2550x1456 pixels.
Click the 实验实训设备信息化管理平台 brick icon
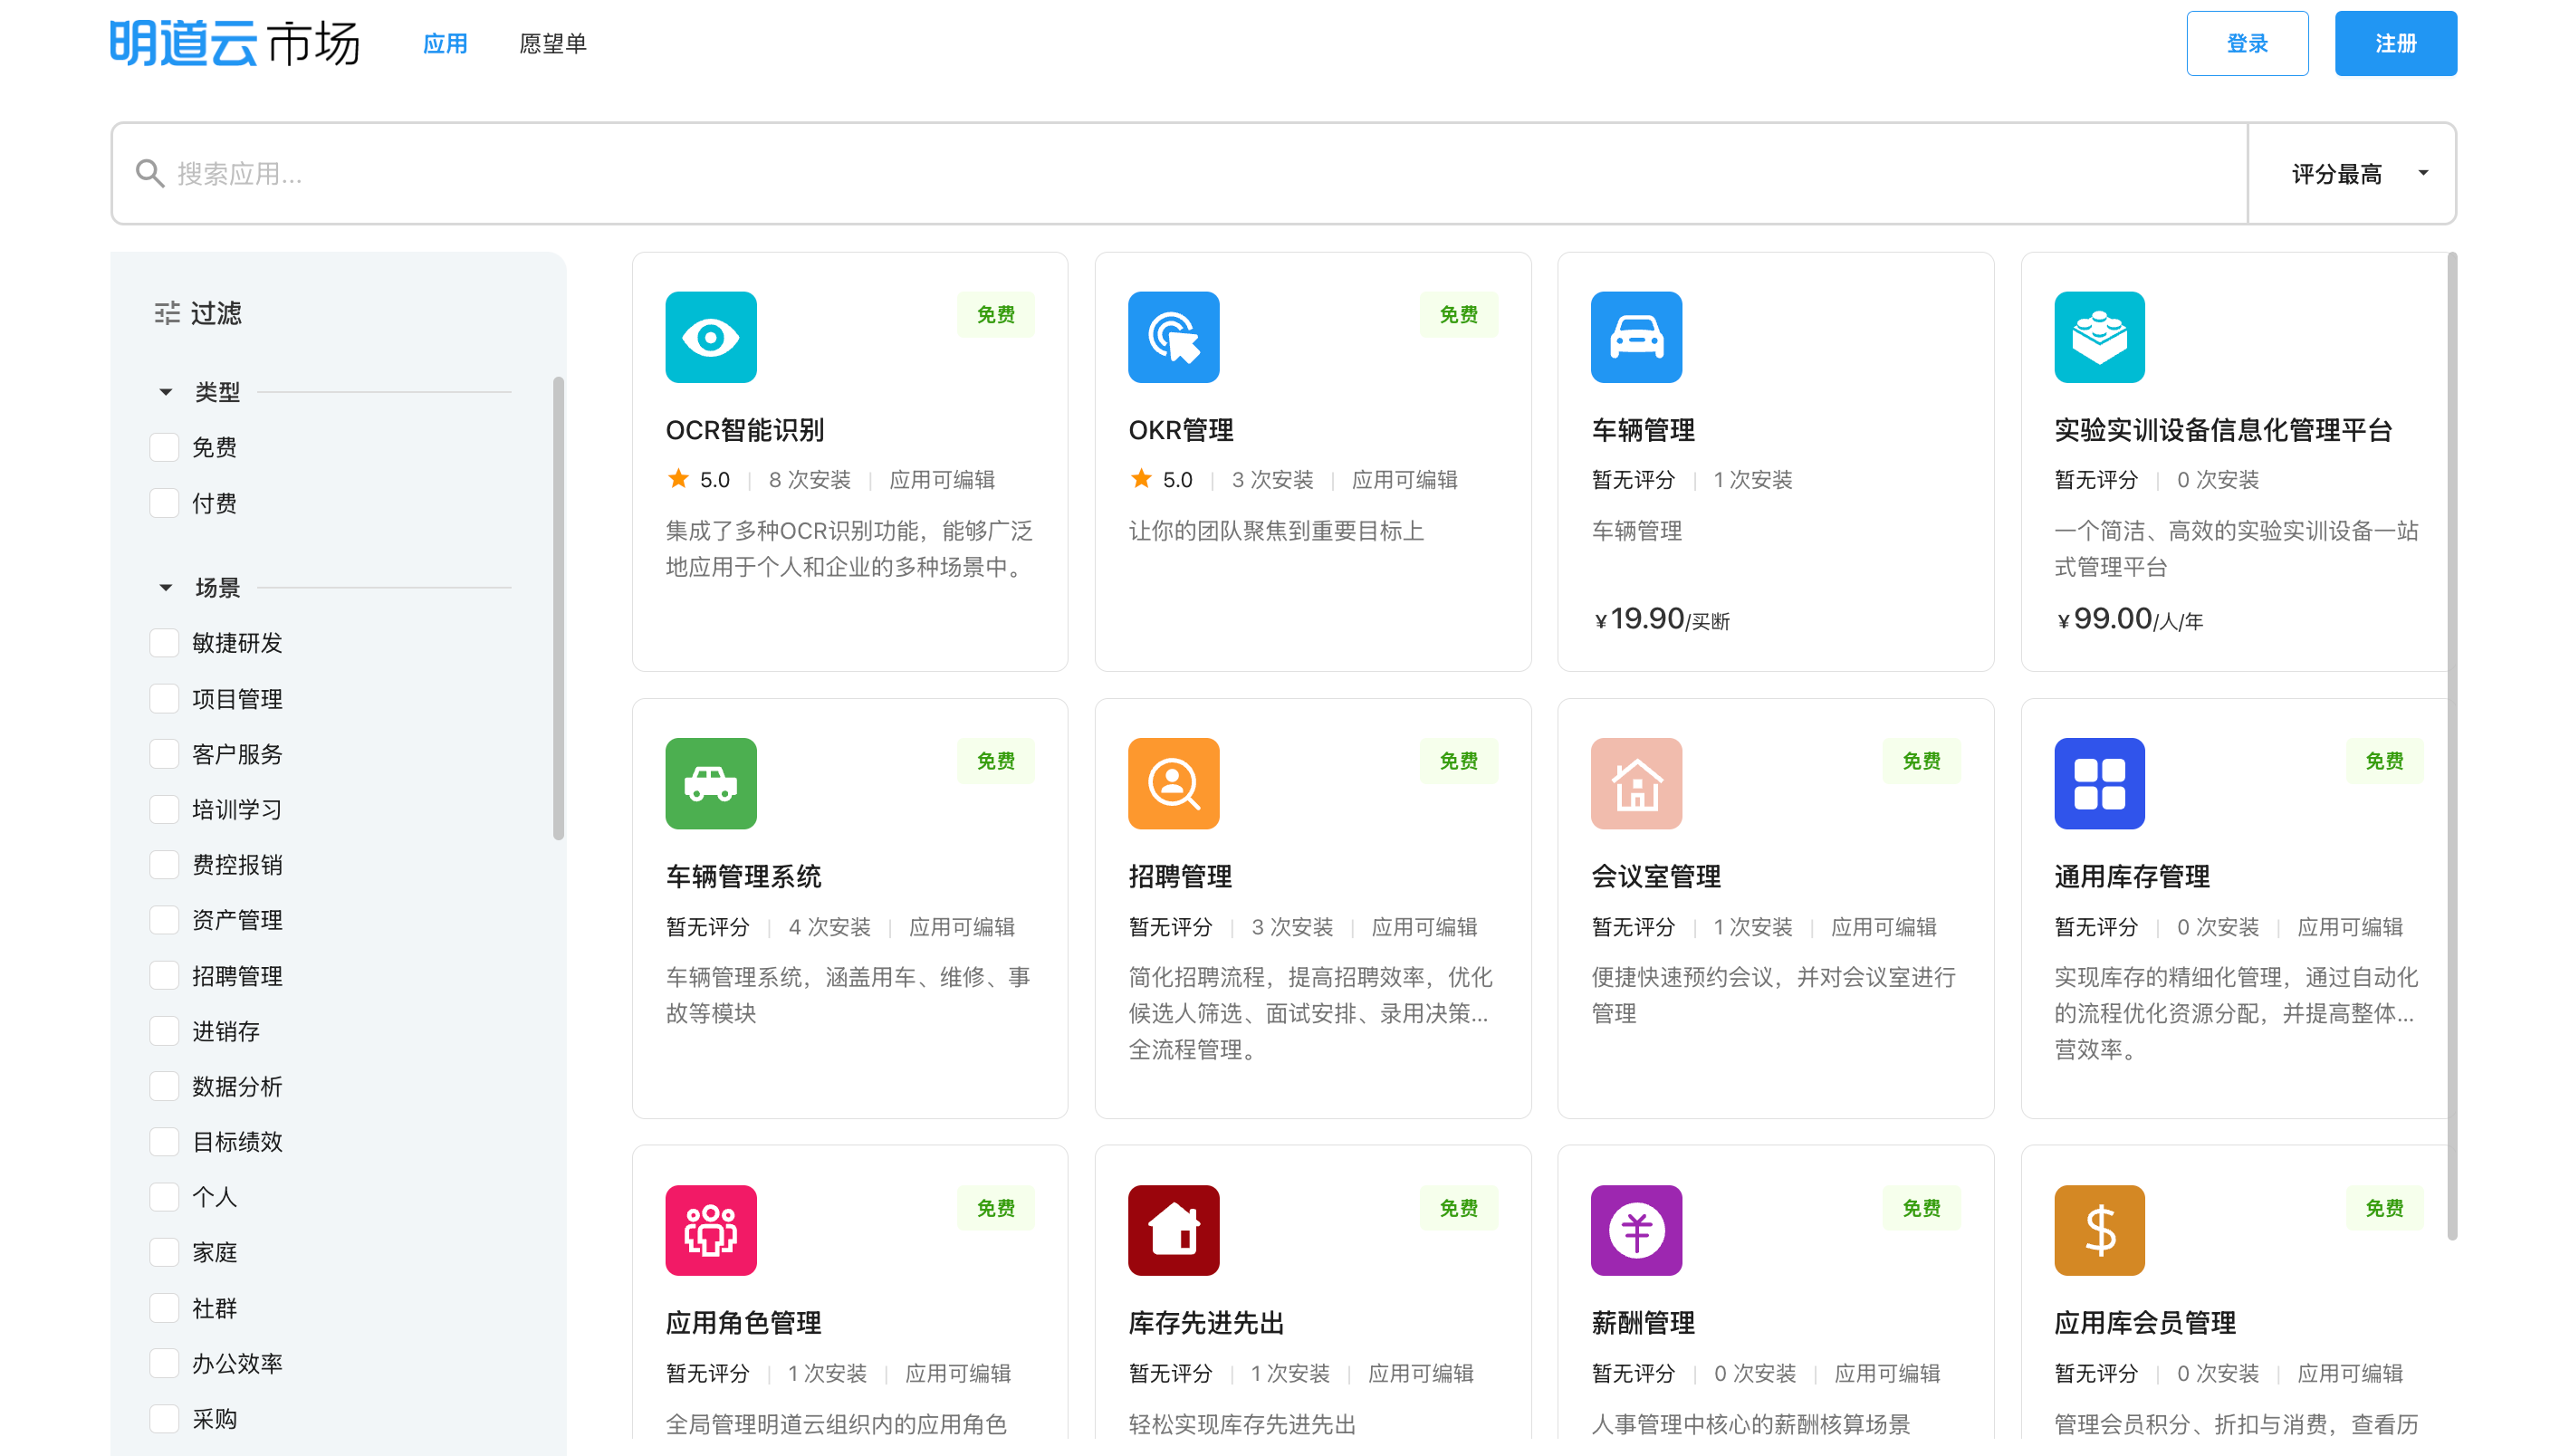tap(2099, 337)
